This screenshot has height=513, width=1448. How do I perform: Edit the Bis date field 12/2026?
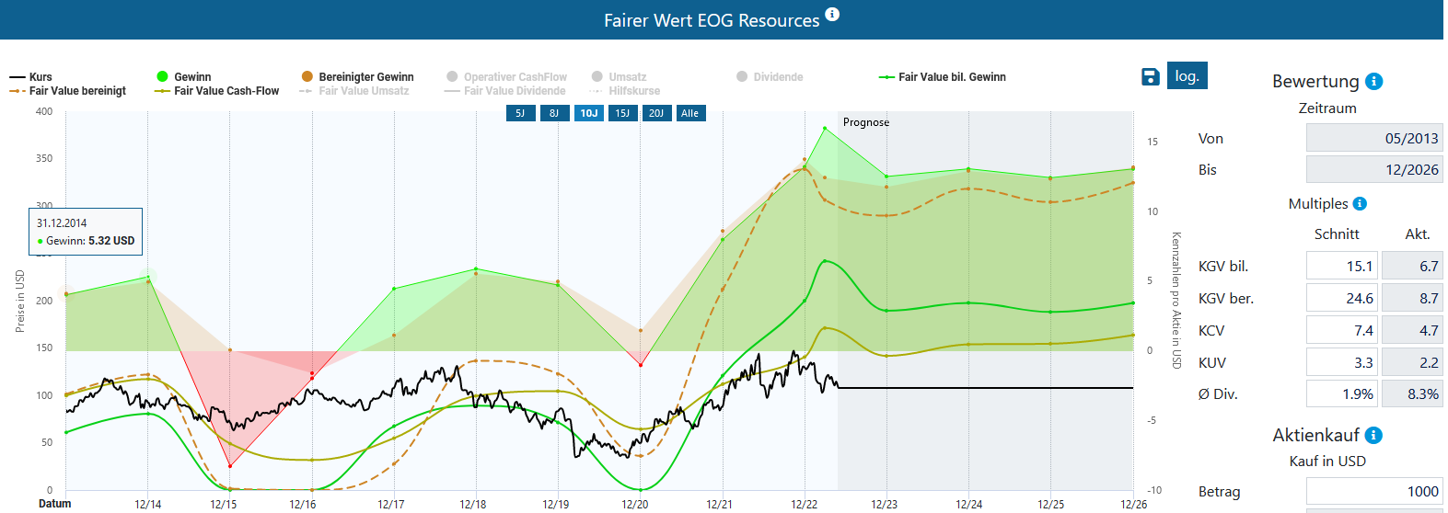[1374, 169]
